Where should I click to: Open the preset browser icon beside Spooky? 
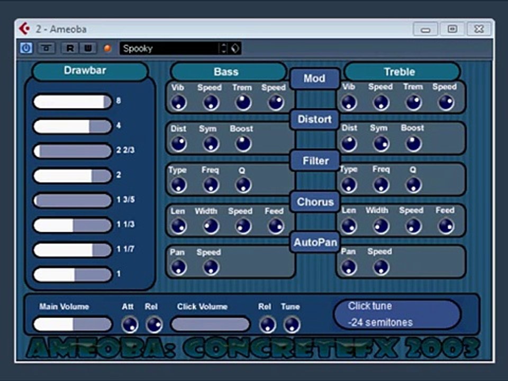coord(235,49)
